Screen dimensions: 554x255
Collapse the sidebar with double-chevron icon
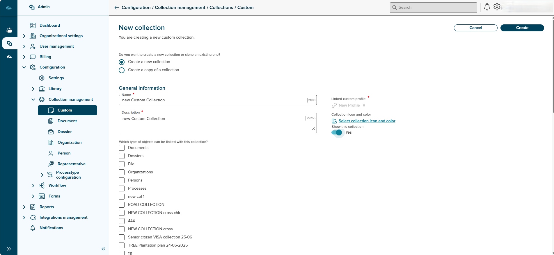103,249
